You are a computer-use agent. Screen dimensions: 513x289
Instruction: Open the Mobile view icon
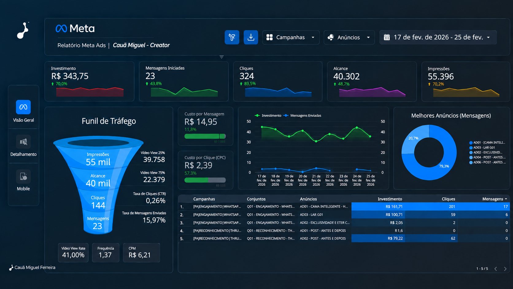(x=23, y=177)
